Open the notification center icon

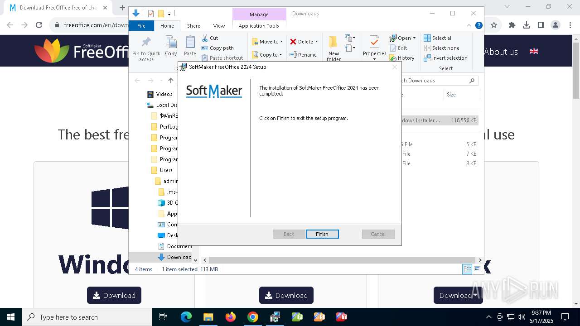(565, 317)
